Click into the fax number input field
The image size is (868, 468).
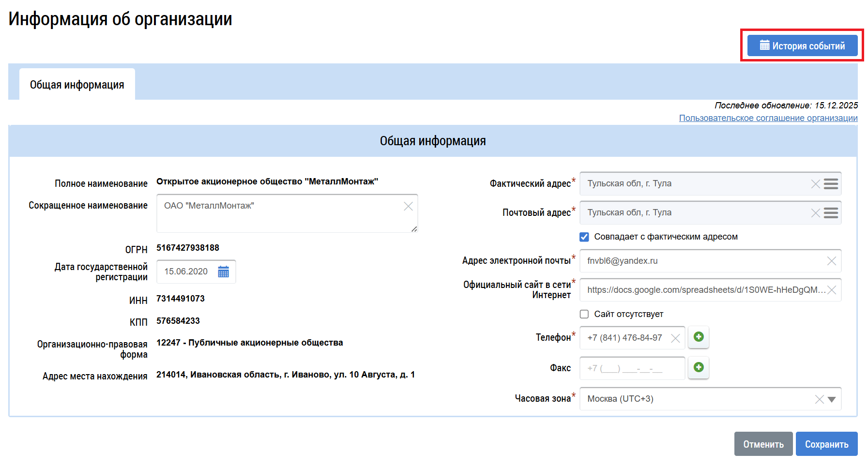632,368
